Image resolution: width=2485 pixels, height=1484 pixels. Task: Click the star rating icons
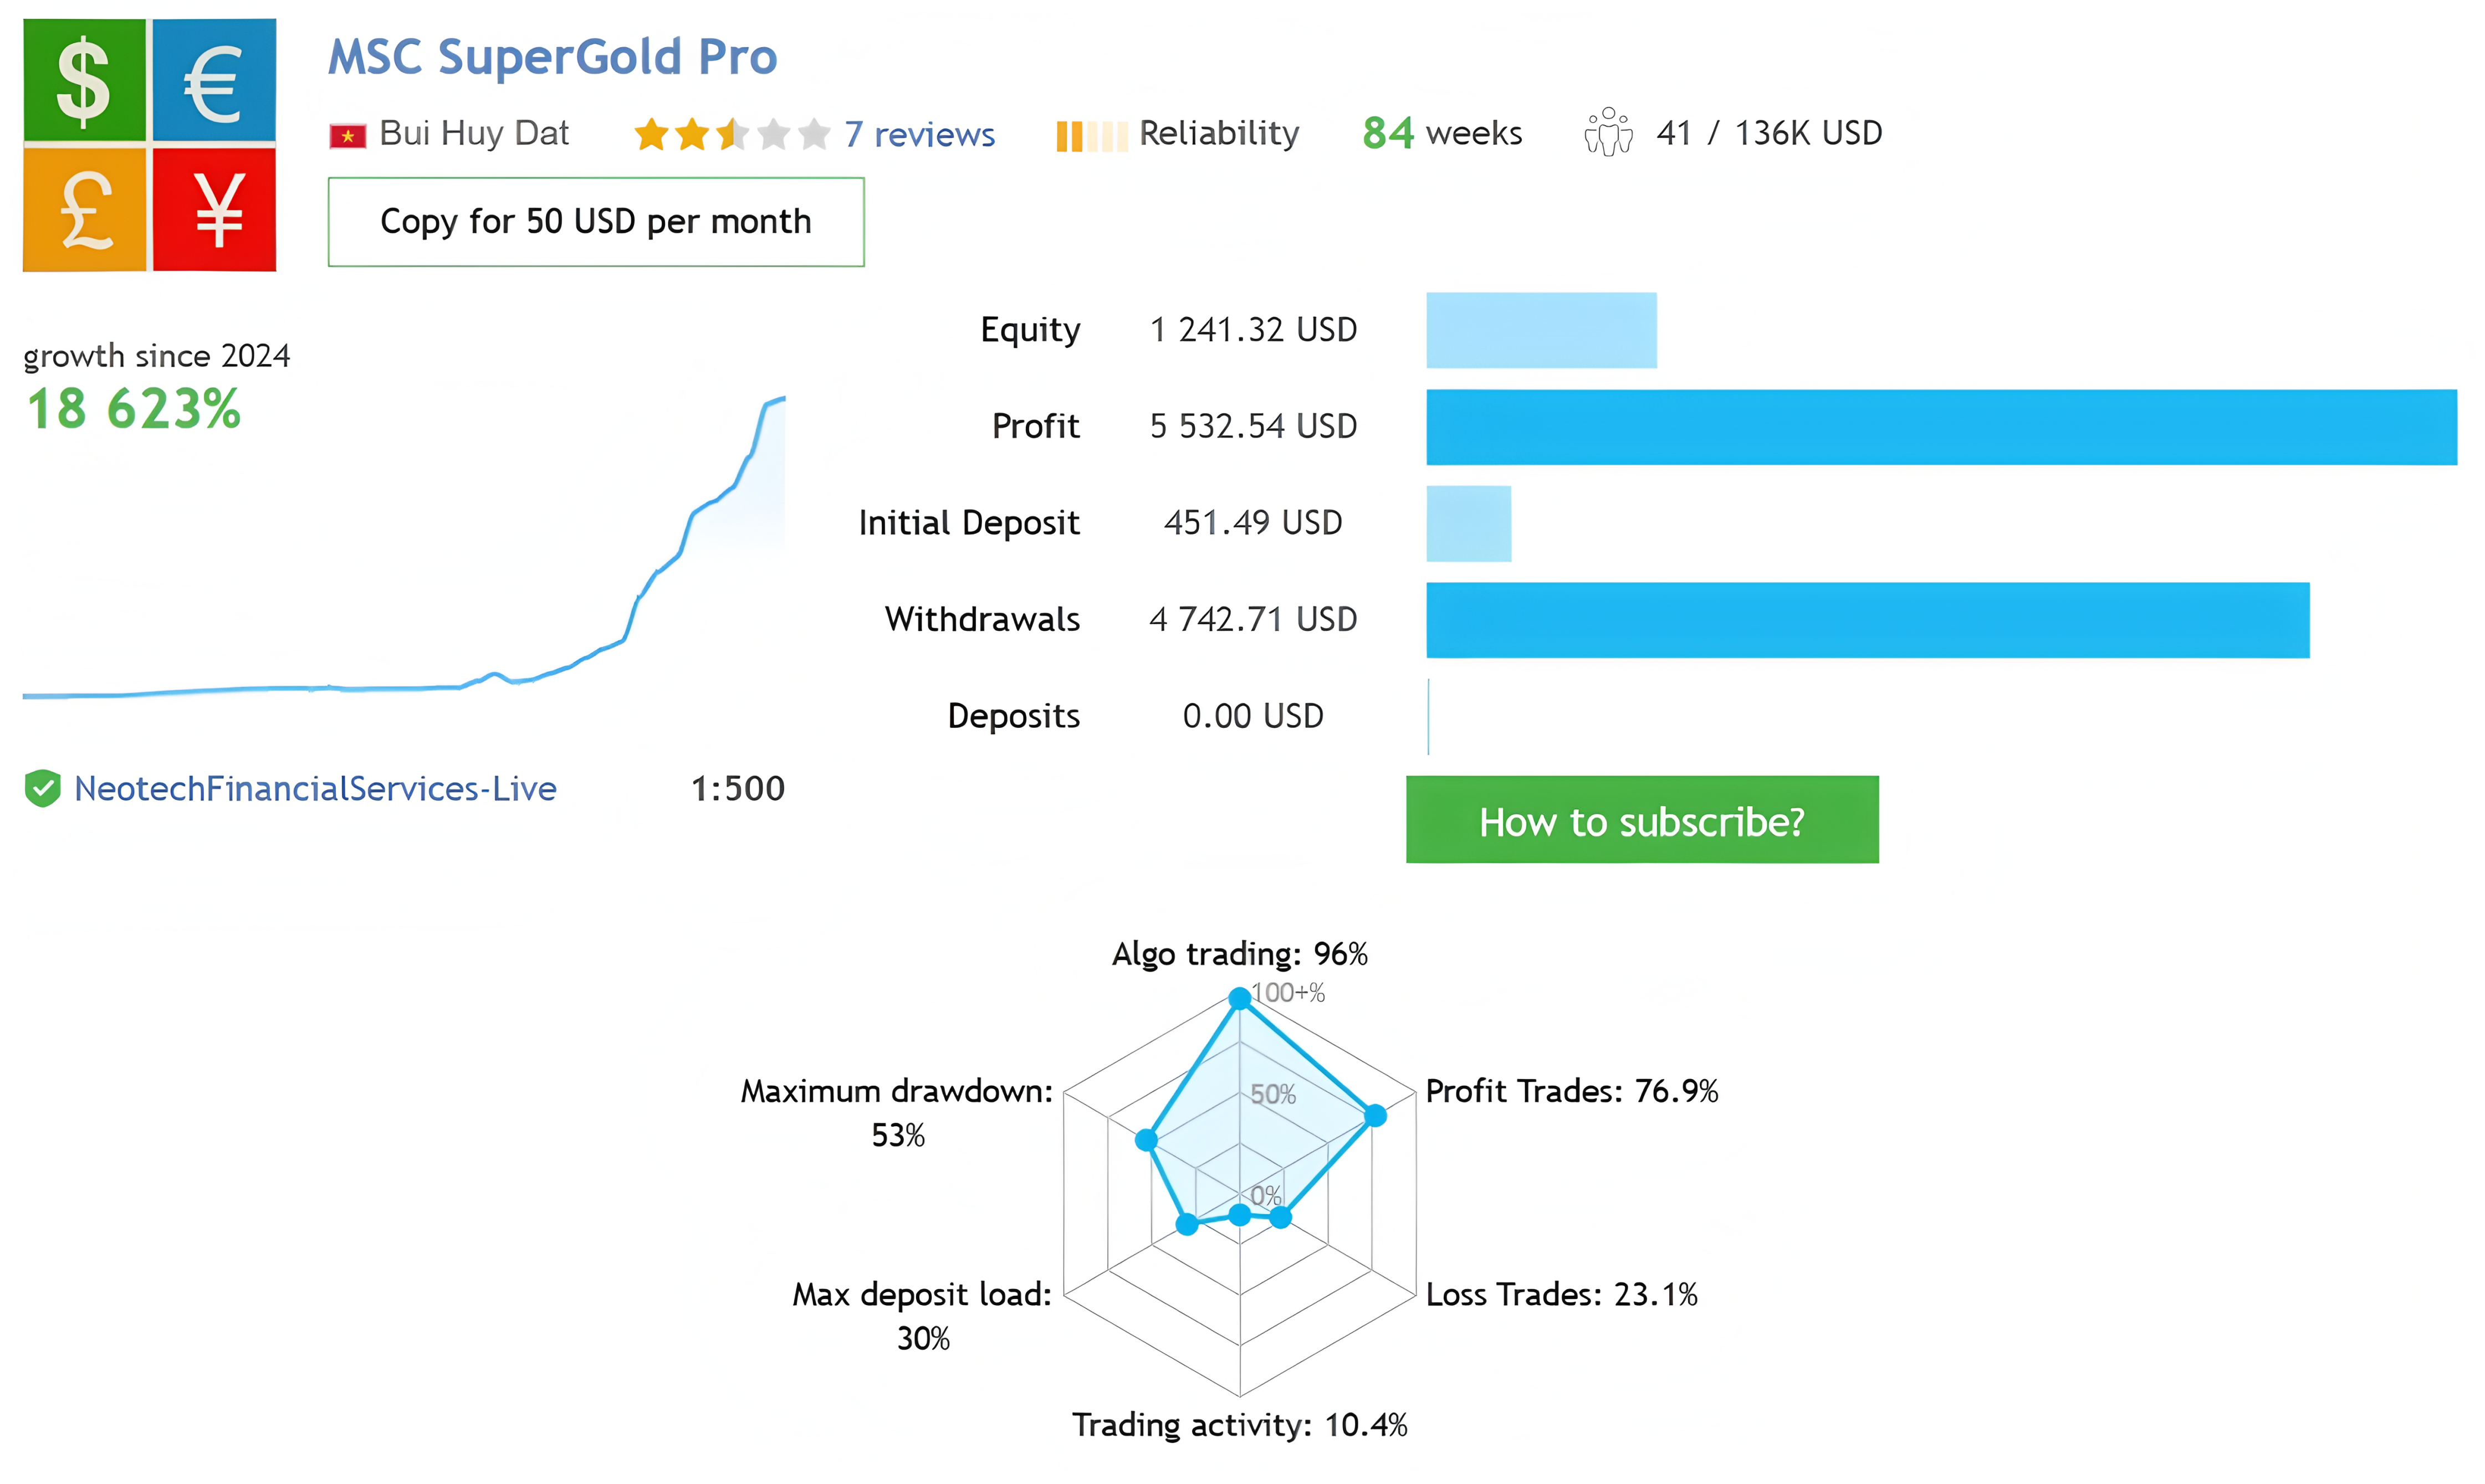coord(732,133)
